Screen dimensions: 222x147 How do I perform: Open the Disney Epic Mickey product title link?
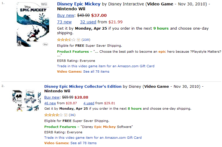click(x=79, y=4)
